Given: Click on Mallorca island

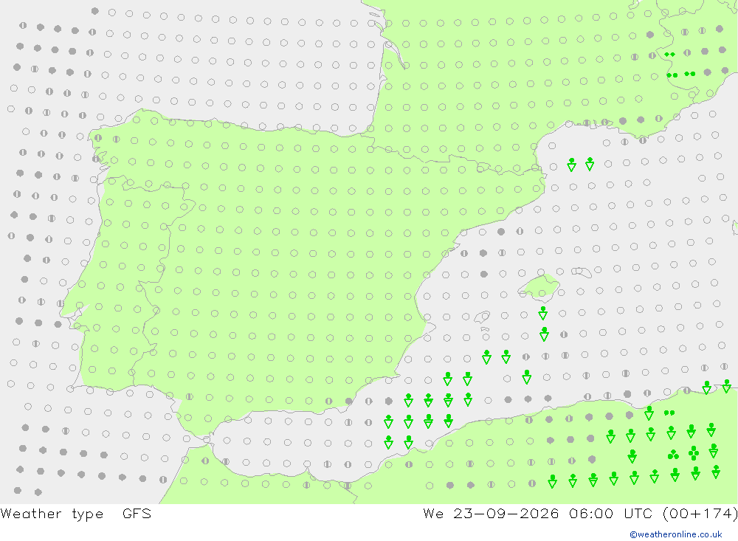Looking at the screenshot, I should click(539, 288).
